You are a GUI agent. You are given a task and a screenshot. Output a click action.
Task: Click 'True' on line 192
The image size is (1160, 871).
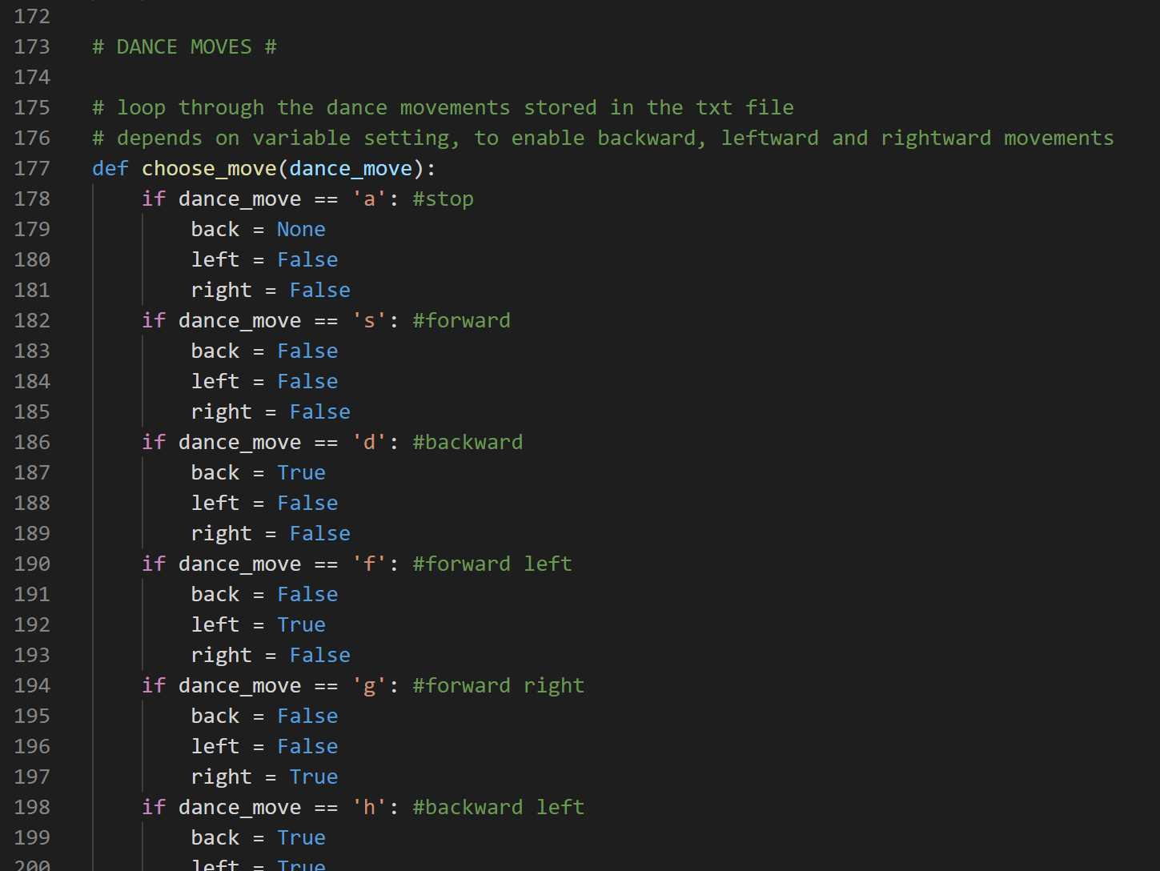301,625
